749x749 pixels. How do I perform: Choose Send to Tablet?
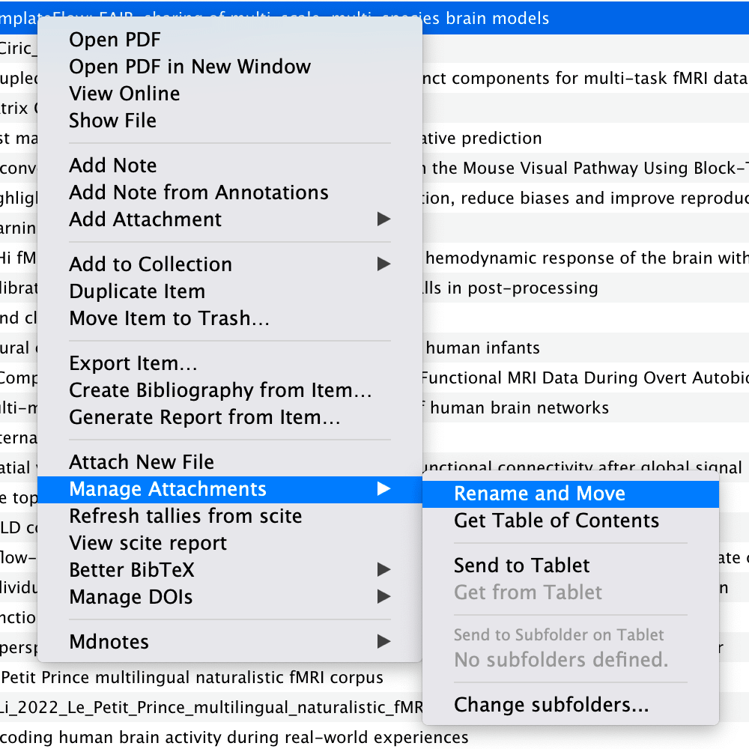coord(521,565)
